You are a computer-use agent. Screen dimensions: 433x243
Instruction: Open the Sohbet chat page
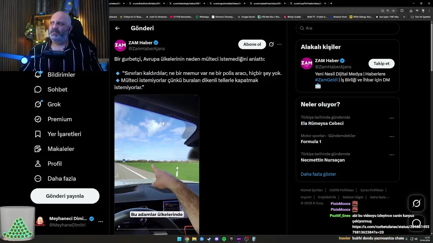click(51, 89)
